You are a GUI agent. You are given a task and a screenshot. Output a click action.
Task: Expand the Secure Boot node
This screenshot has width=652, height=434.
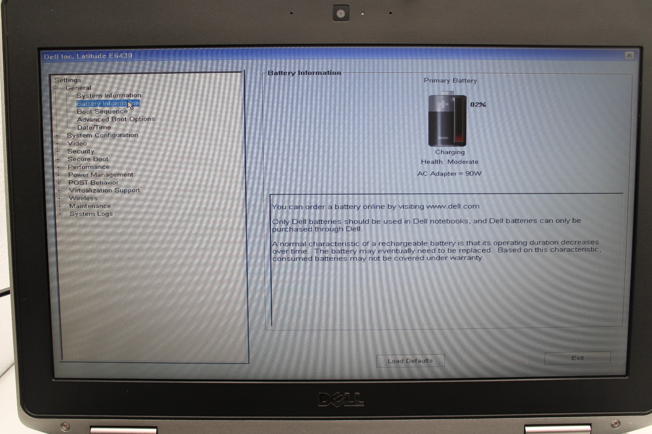coord(58,159)
